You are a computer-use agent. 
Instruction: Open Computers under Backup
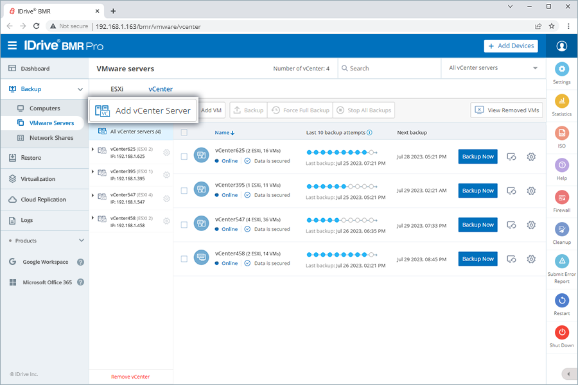[x=44, y=108]
